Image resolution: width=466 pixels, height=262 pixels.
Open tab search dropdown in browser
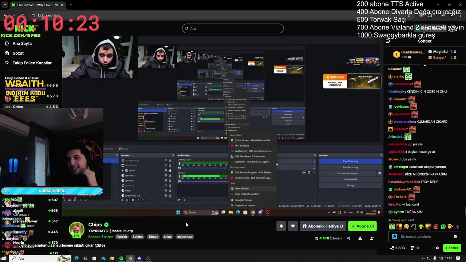5,5
